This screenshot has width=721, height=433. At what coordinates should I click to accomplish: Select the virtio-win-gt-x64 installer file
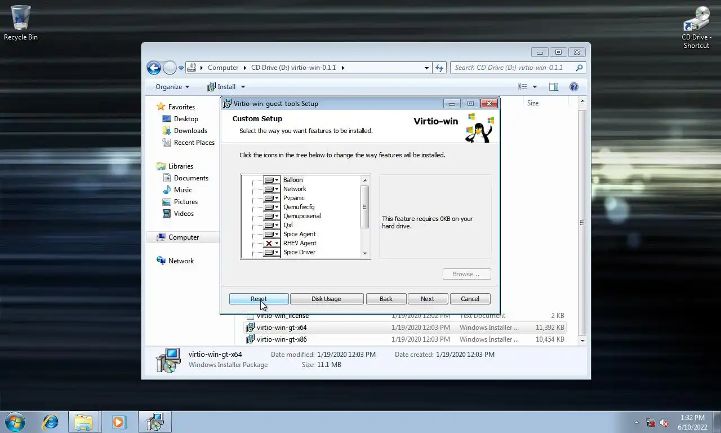coord(405,328)
